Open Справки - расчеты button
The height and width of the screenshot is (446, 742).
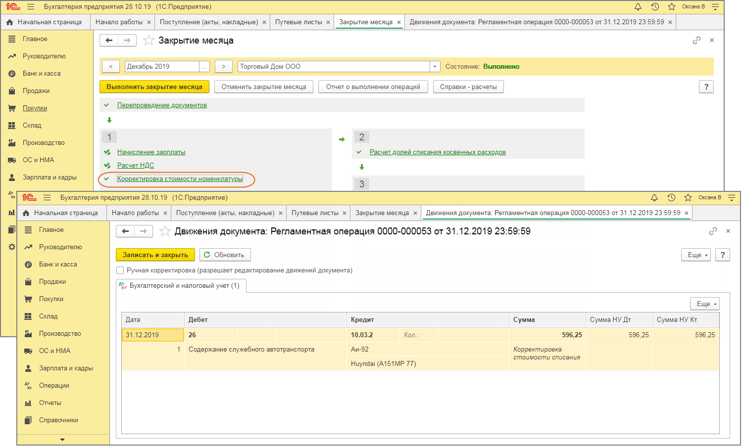click(x=468, y=87)
